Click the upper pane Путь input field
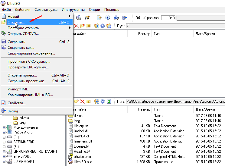This screenshot has height=166, width=225. 175,26
